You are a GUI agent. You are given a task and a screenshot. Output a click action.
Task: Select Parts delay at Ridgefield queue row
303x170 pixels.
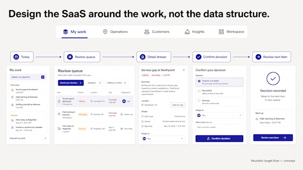pos(94,129)
